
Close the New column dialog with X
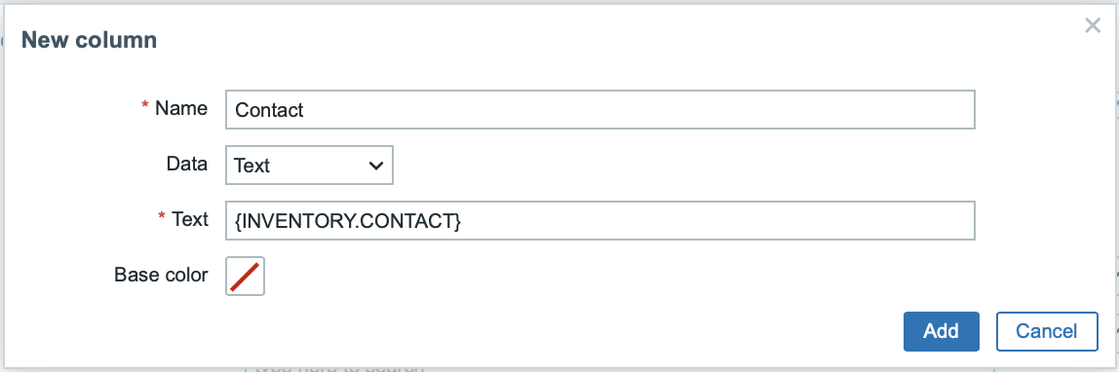pyautogui.click(x=1092, y=26)
